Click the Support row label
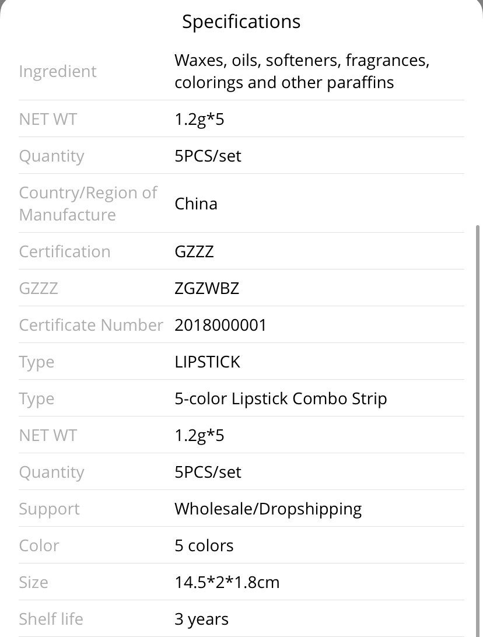Image resolution: width=483 pixels, height=637 pixels. coord(50,509)
